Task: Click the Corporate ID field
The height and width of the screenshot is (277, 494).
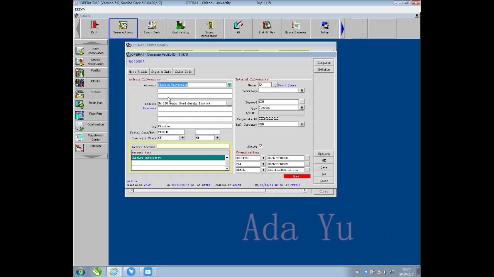Action: (x=268, y=118)
